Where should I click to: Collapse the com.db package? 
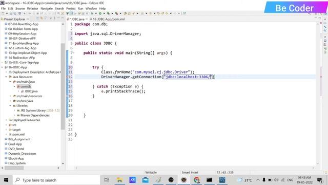[x=14, y=86]
